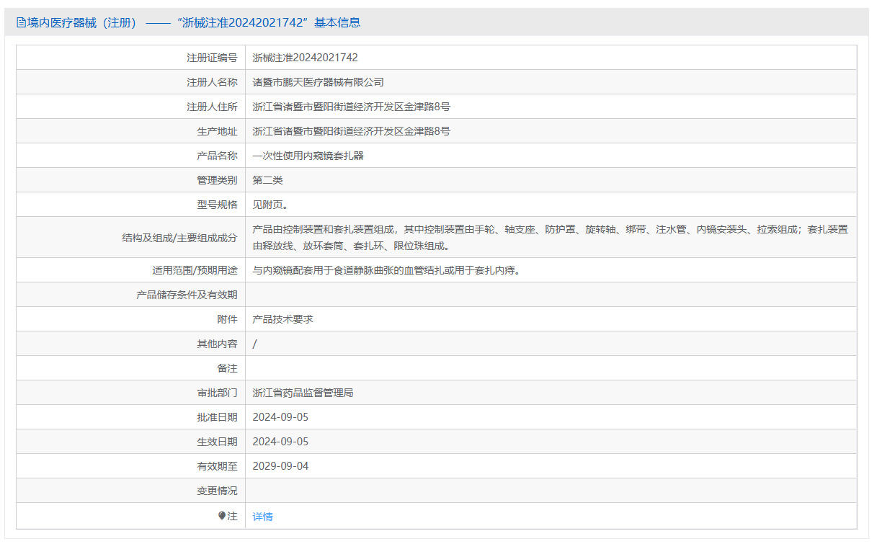Viewport: 877px width, 544px height.
Task: Click the 变更情况 label
Action: (x=217, y=491)
